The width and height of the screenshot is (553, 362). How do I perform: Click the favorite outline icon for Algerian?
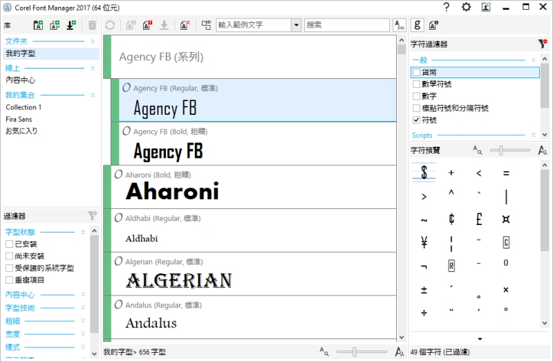click(118, 261)
